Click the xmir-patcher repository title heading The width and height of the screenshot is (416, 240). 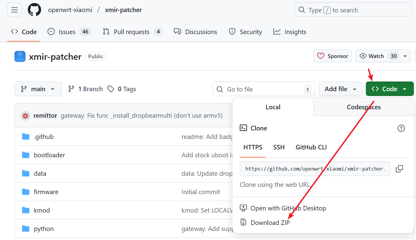point(55,57)
